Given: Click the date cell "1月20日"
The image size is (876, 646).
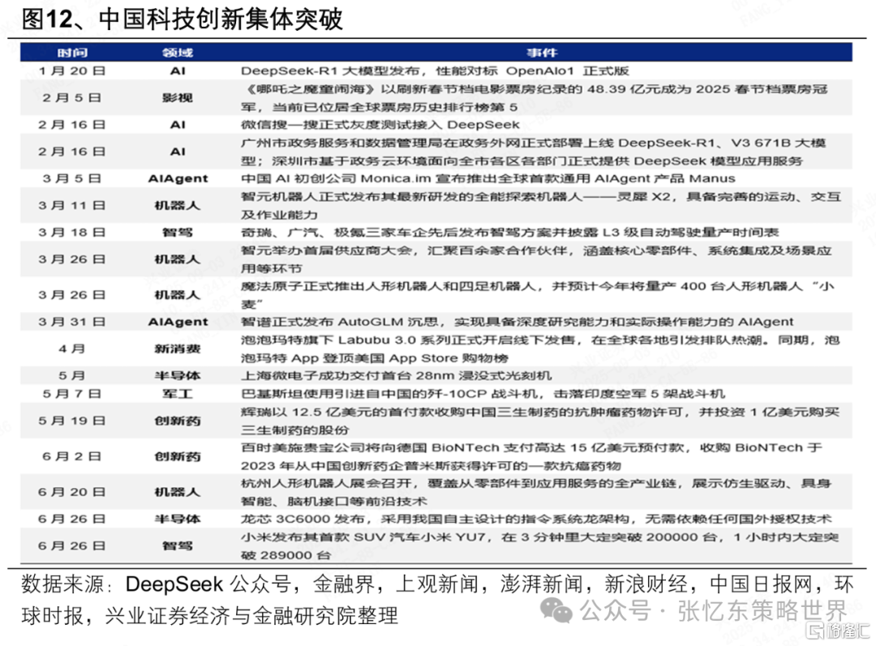Looking at the screenshot, I should click(x=72, y=71).
